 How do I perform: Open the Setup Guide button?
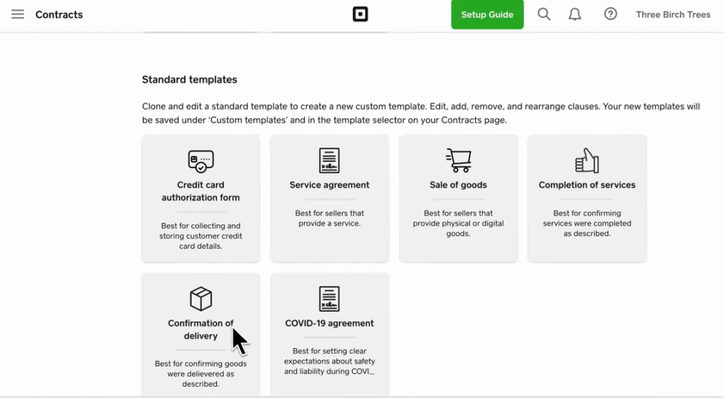[x=487, y=14]
